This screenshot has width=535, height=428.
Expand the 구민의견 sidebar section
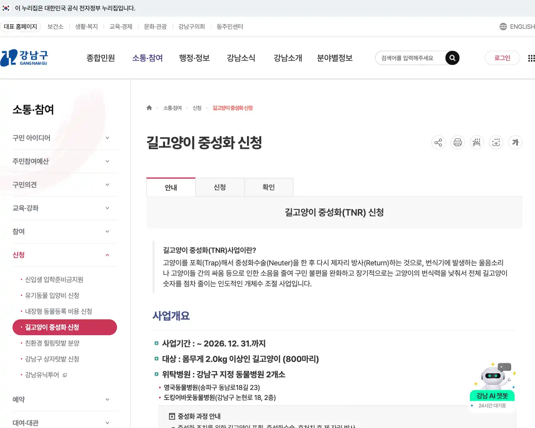click(65, 185)
